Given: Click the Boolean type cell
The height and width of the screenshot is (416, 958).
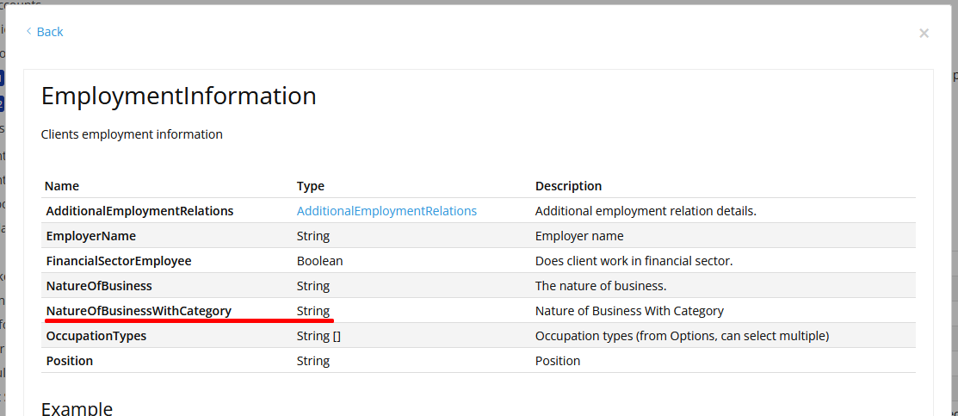Looking at the screenshot, I should pyautogui.click(x=319, y=261).
